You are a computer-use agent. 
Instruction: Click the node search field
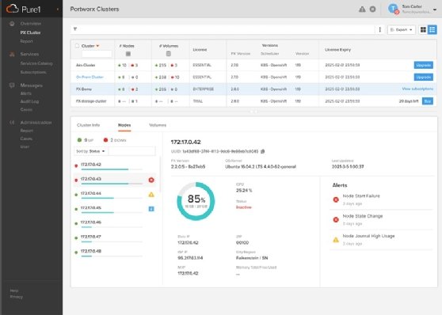131,151
